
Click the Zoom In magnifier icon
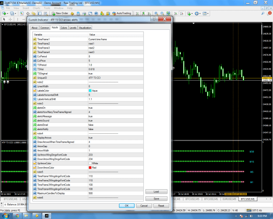[156, 14]
